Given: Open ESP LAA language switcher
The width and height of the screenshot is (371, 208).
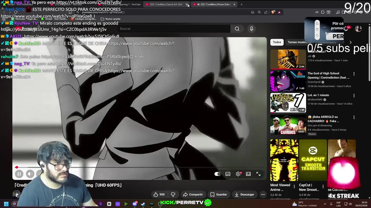Looking at the screenshot, I should (x=339, y=204).
